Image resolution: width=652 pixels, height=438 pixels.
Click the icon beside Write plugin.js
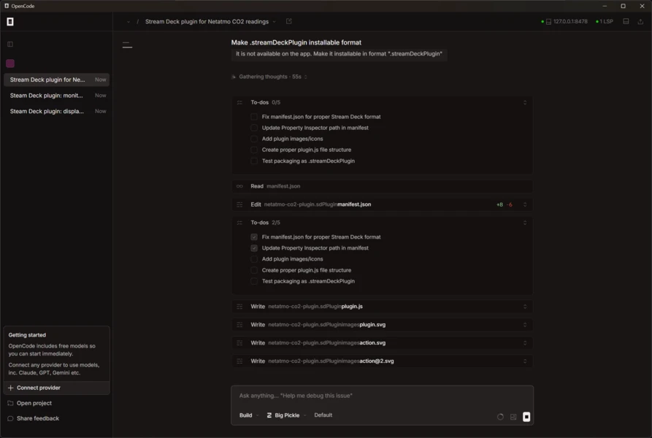(240, 307)
